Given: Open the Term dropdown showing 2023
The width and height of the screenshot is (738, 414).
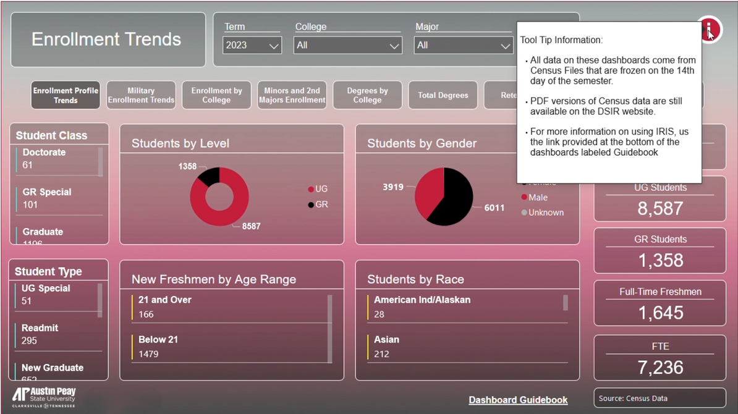Looking at the screenshot, I should pos(252,46).
